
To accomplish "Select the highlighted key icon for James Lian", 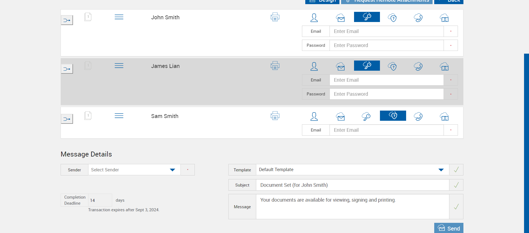I will [367, 65].
